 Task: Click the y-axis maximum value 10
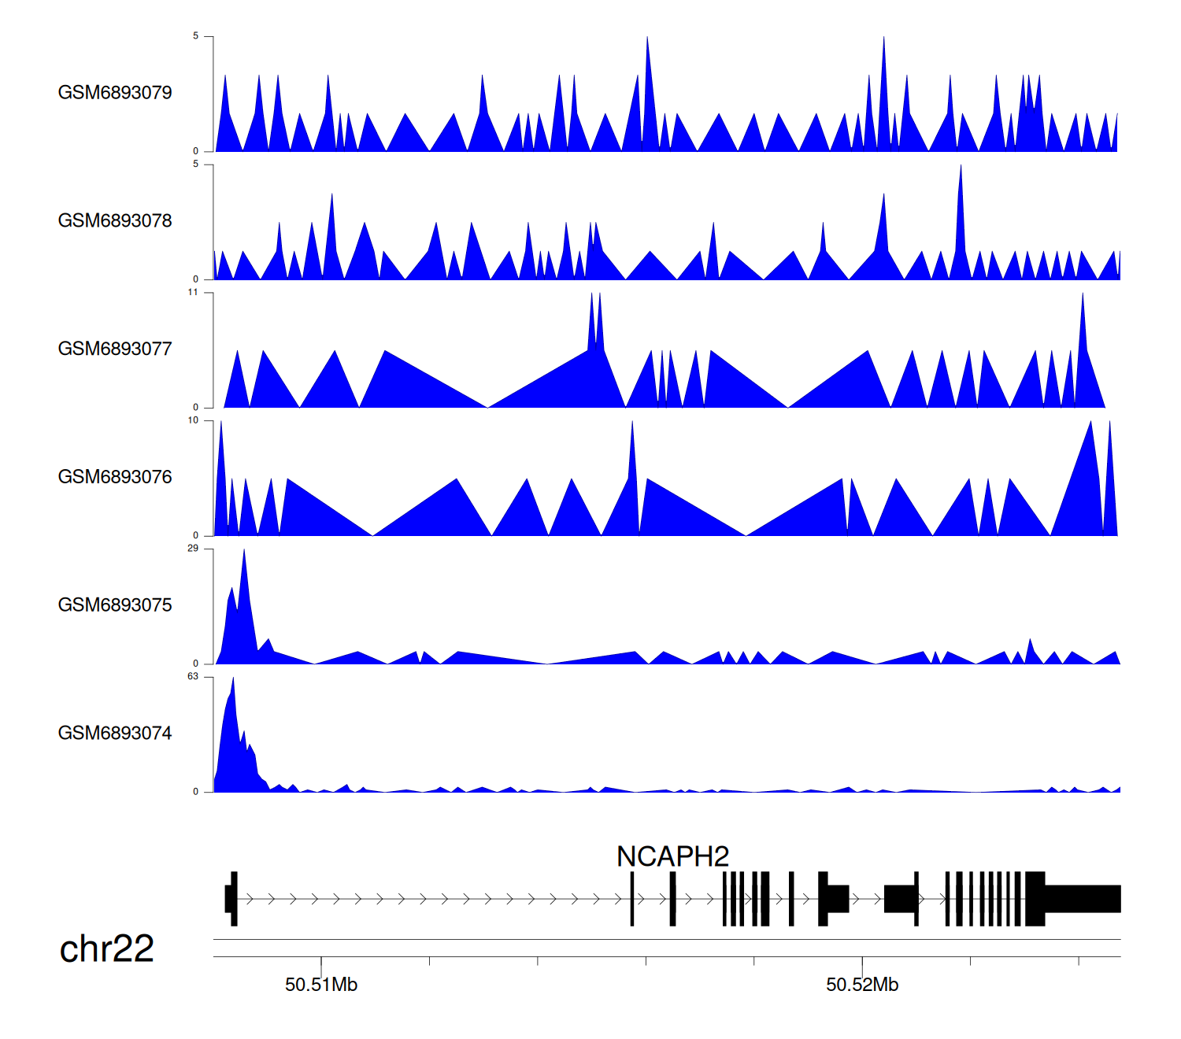point(193,420)
